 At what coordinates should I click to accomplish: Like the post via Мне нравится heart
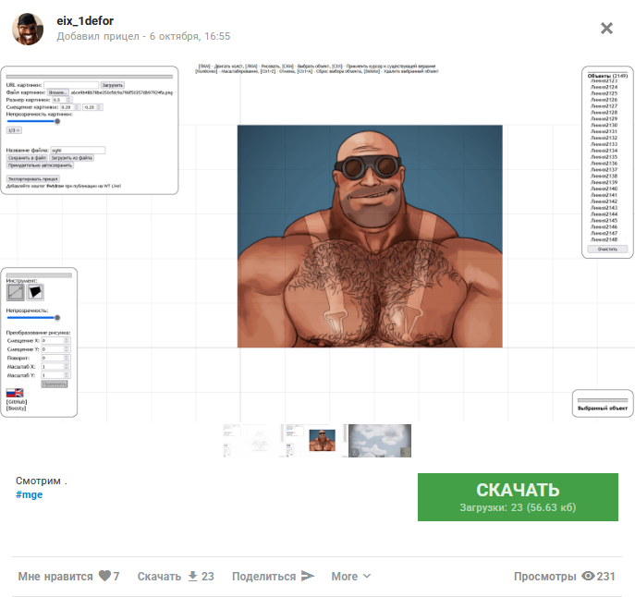tap(104, 576)
